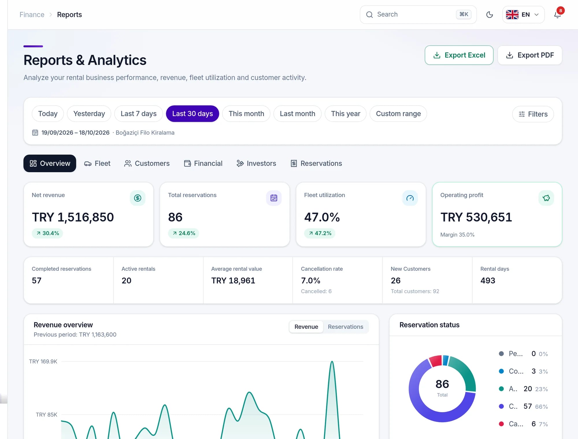Image resolution: width=578 pixels, height=439 pixels.
Task: Switch to the Overview tab
Action: pos(50,163)
